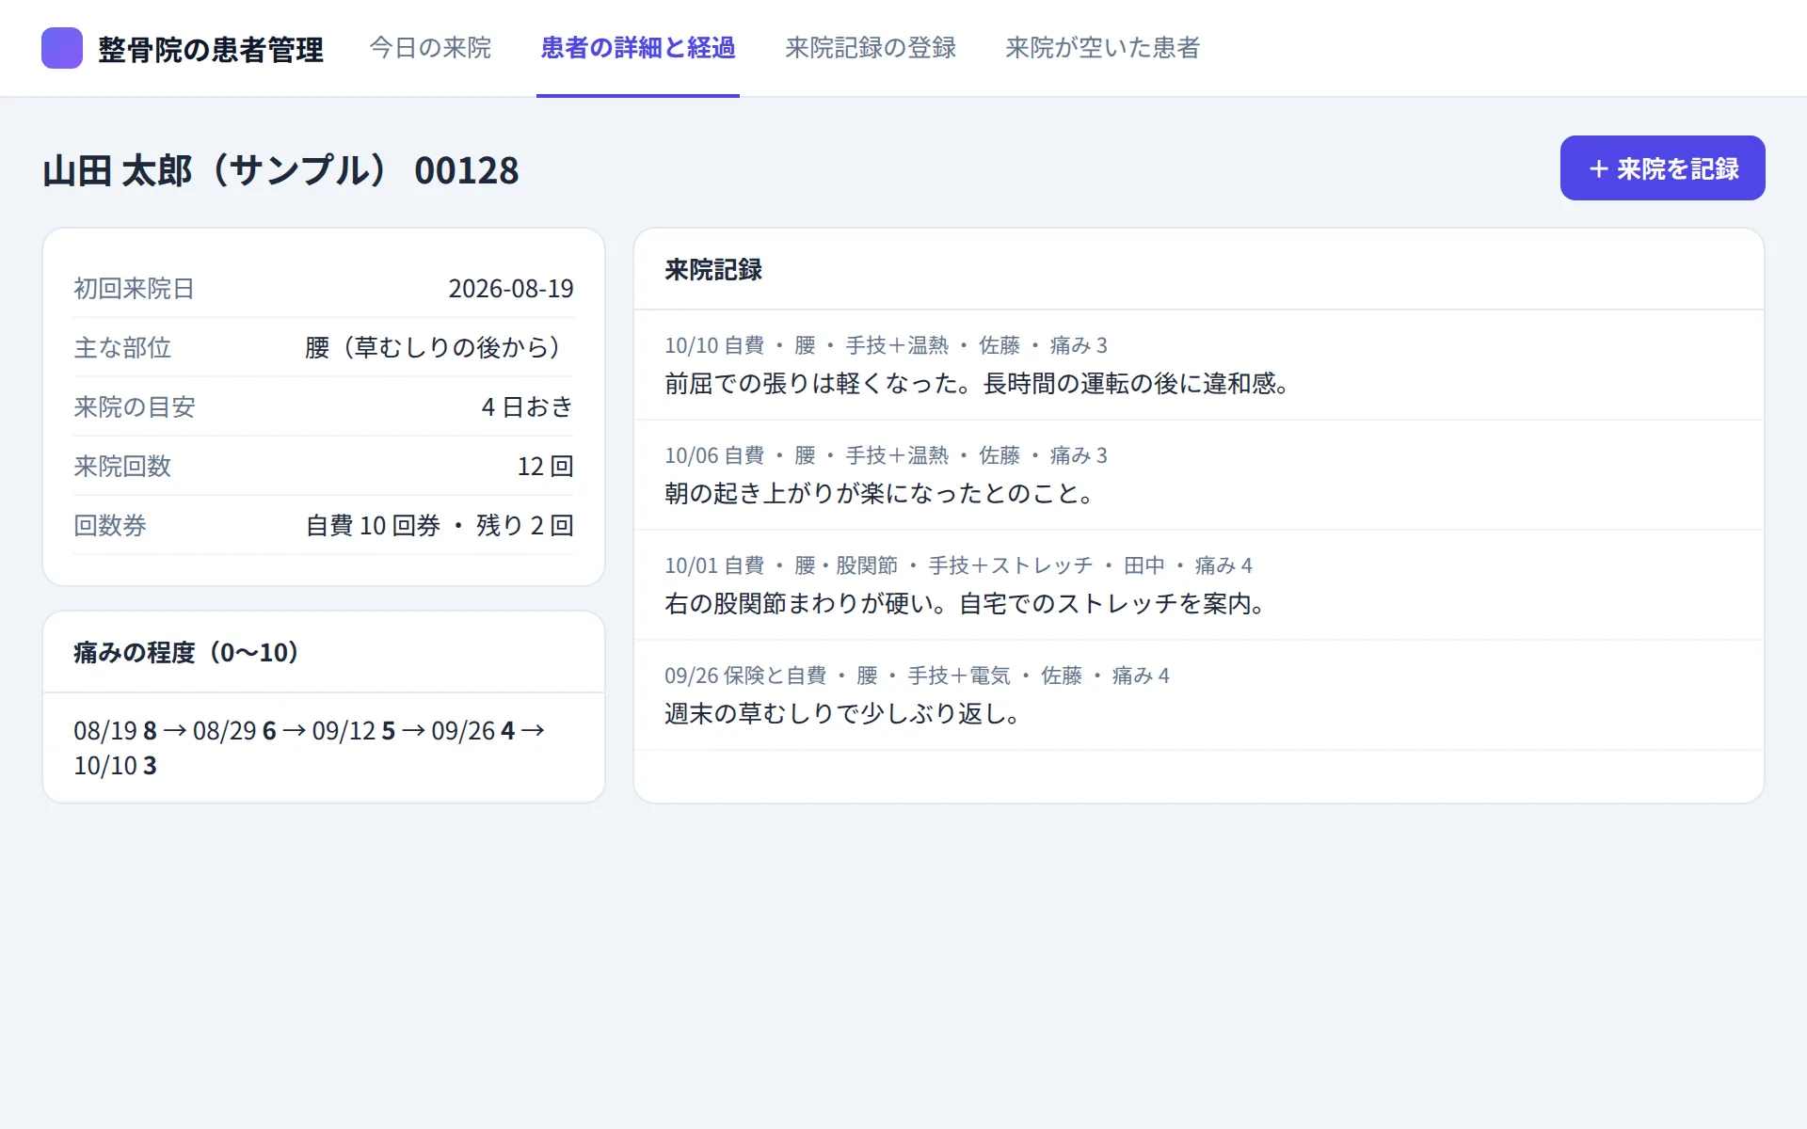
Task: Open the 10/01 visit record header
Action: pos(958,565)
